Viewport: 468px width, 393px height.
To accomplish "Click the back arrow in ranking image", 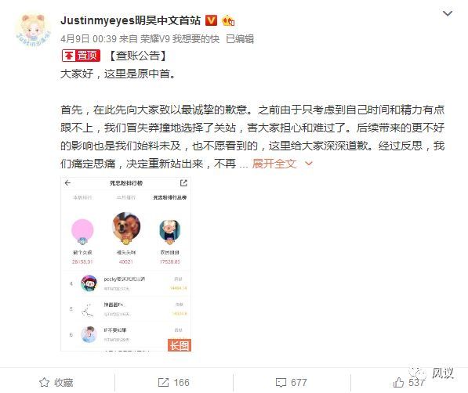I will [67, 183].
